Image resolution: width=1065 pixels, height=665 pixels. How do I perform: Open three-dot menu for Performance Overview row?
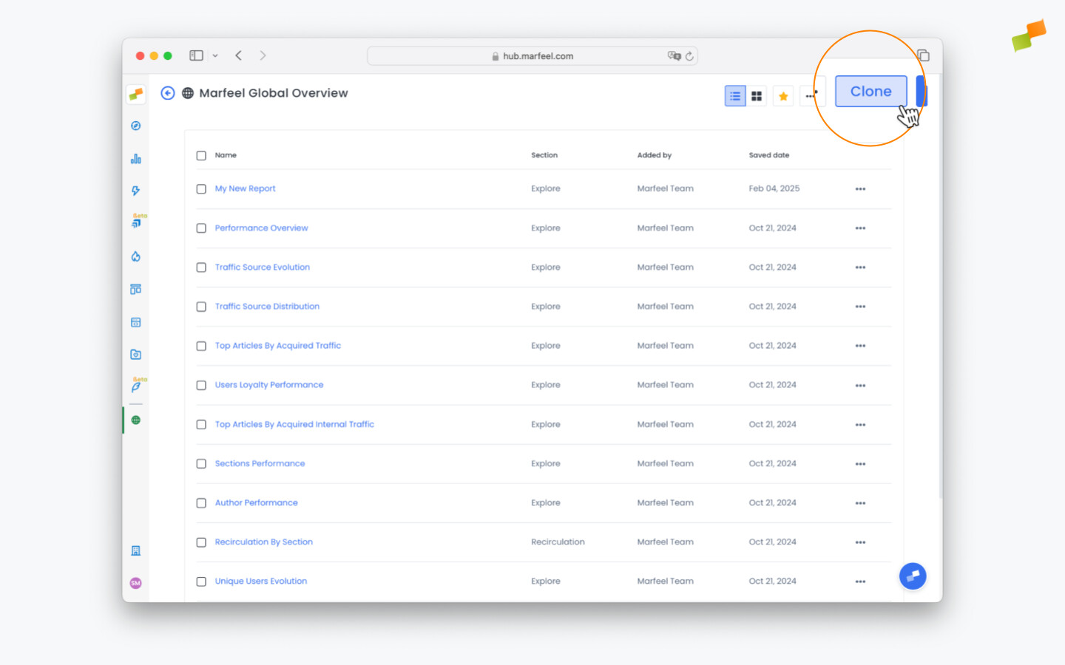click(x=860, y=228)
